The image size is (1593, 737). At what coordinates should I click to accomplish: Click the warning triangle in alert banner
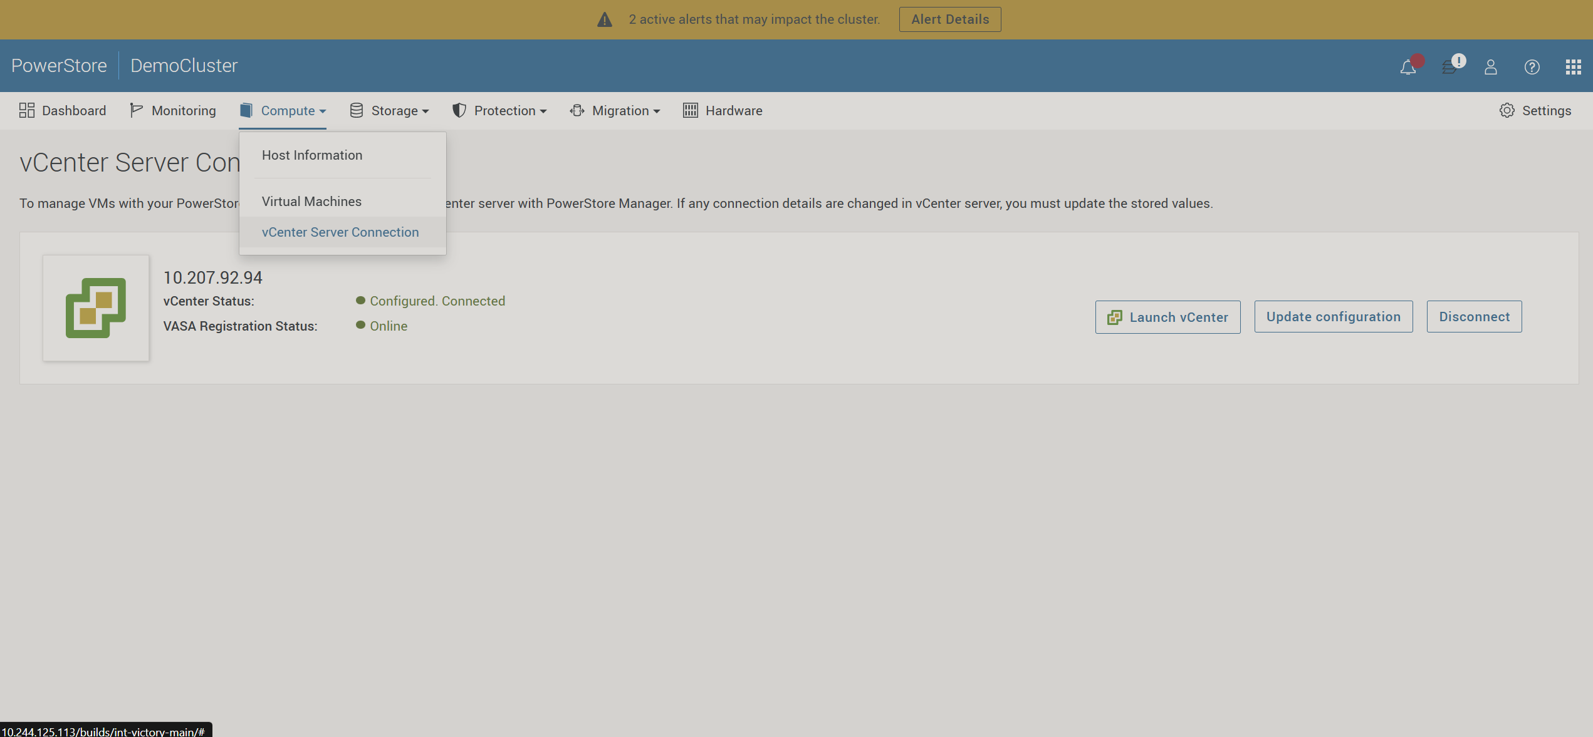pos(603,19)
